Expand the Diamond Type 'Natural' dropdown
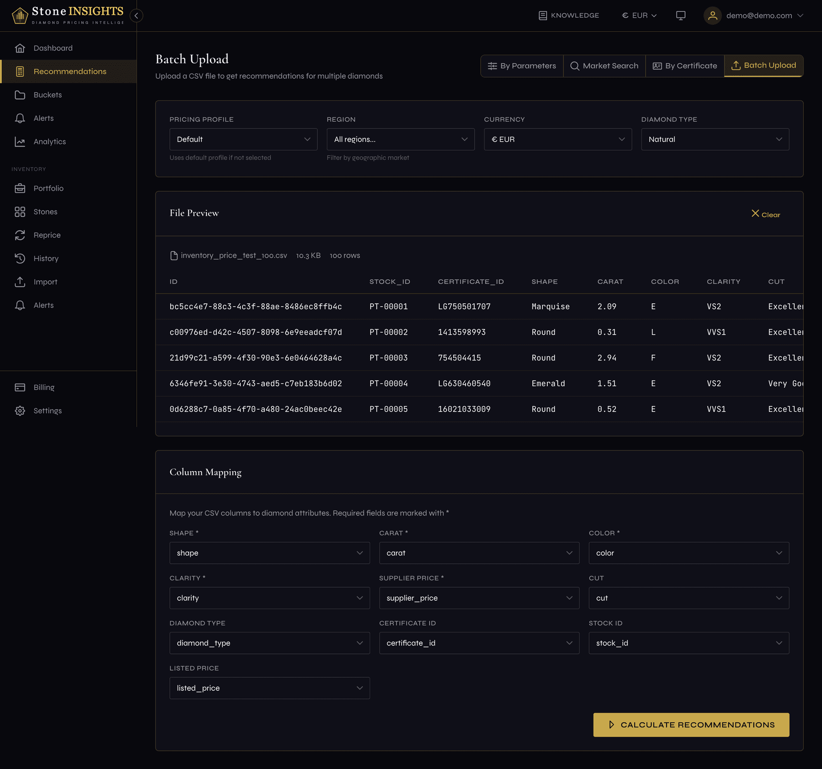The width and height of the screenshot is (822, 769). [714, 139]
